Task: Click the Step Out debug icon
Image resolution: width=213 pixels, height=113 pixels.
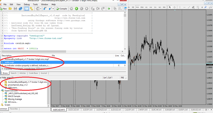Action: coord(103,9)
